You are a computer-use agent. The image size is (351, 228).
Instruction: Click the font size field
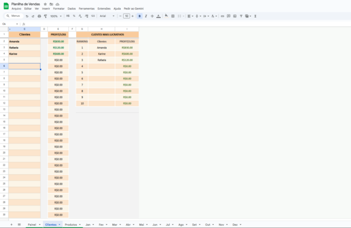click(126, 16)
